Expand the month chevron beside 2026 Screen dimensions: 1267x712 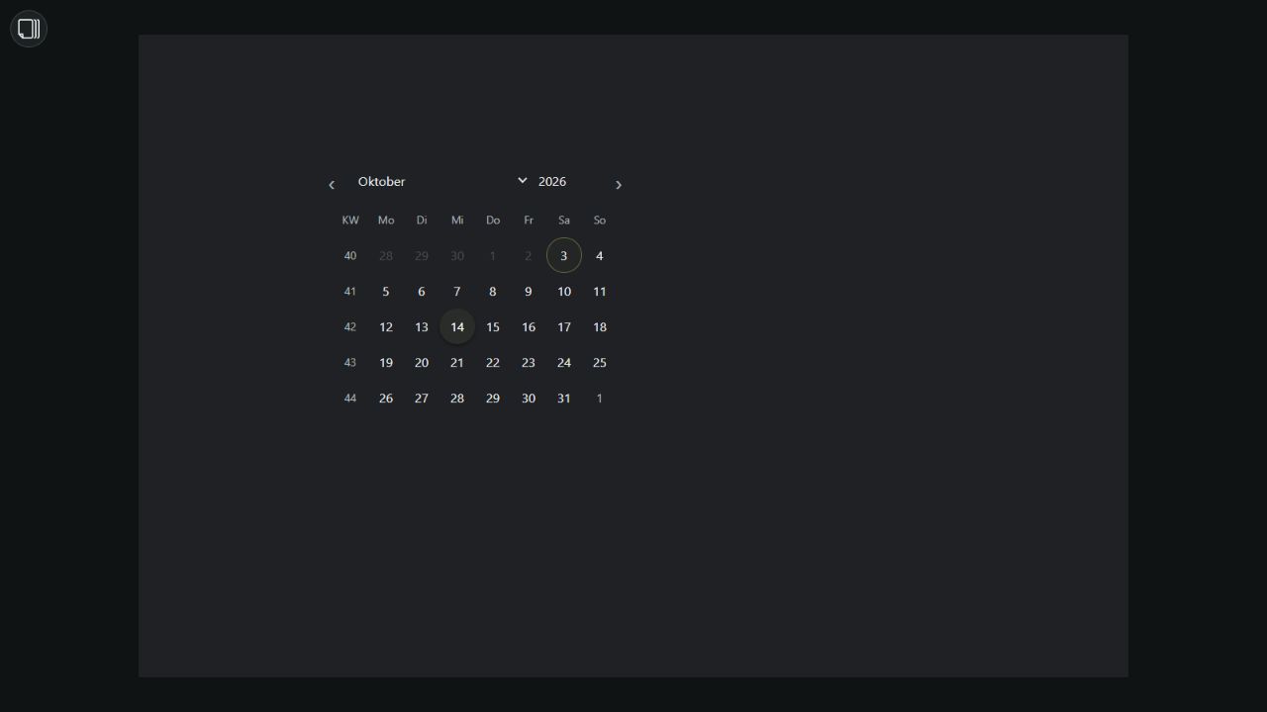pos(523,181)
